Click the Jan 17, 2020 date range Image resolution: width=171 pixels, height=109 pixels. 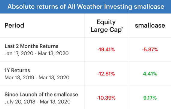pos(37,53)
